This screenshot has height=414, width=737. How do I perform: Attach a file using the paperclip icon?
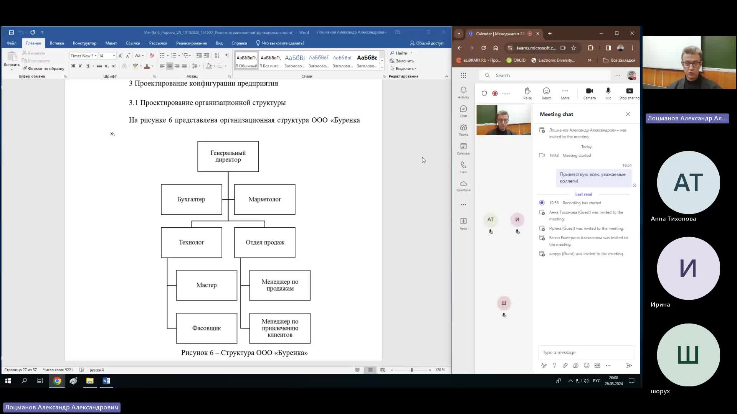pos(565,366)
